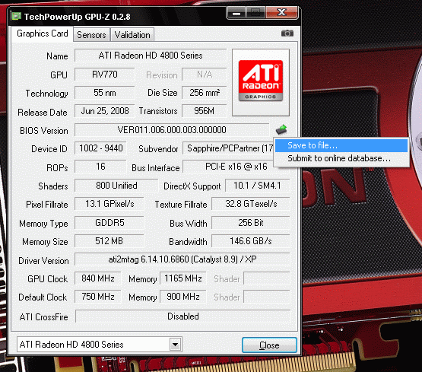The image size is (422, 372).
Task: Click the Name field showing HD 4800 Series
Action: [151, 56]
